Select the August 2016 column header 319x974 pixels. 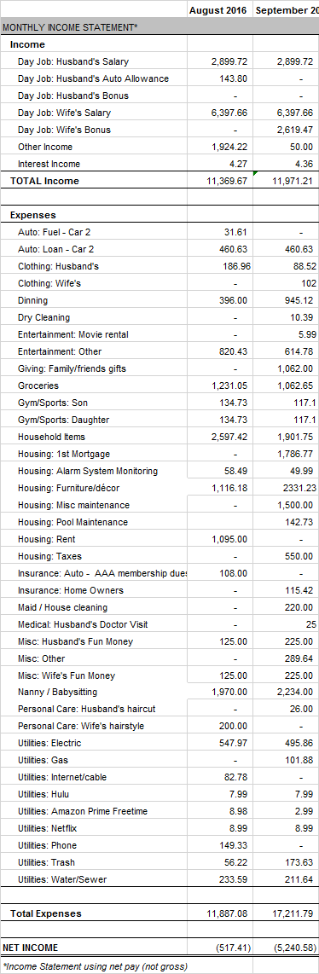coord(220,10)
